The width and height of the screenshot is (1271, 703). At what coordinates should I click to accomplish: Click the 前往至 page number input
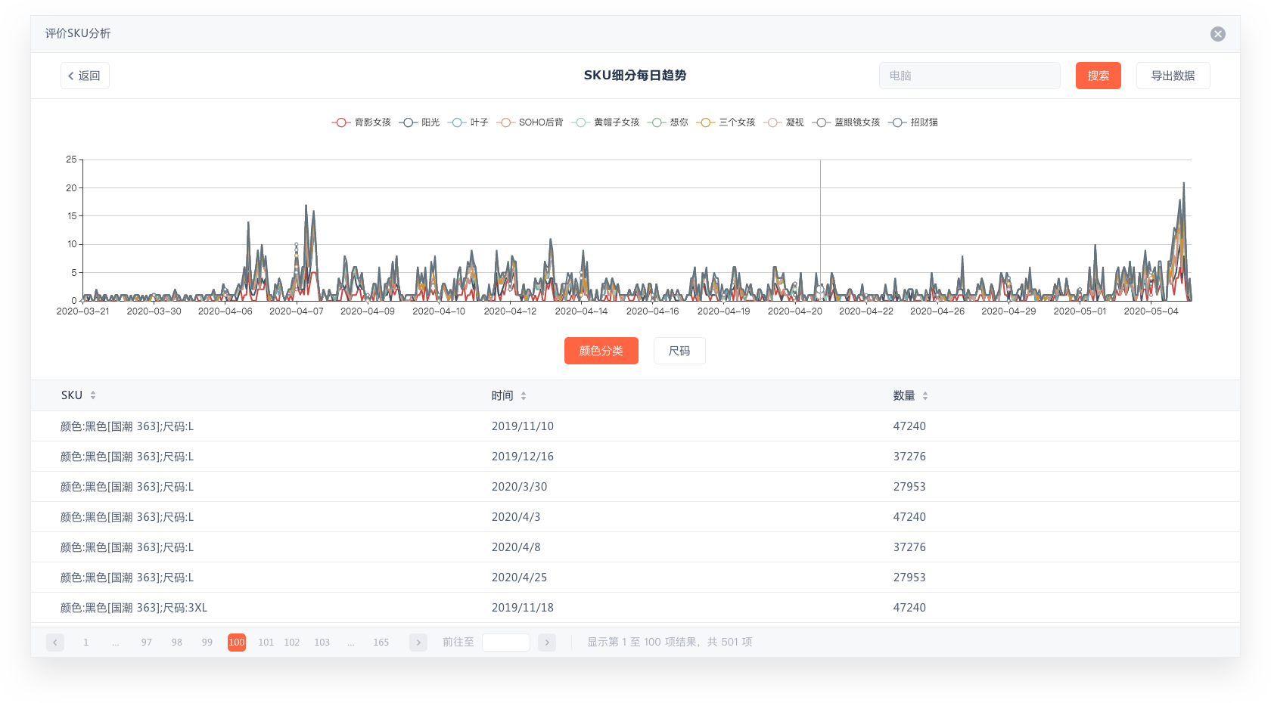(506, 643)
